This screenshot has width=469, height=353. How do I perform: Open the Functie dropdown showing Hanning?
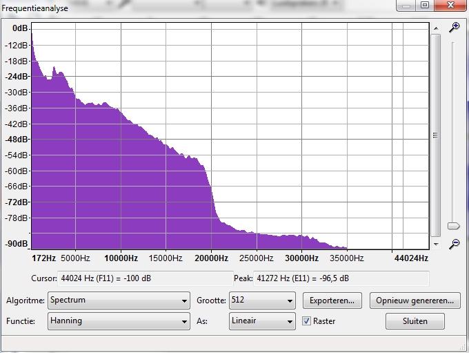[x=119, y=321]
